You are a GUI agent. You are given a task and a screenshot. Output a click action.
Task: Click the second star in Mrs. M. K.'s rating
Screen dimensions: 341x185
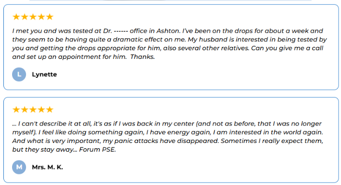pyautogui.click(x=25, y=110)
